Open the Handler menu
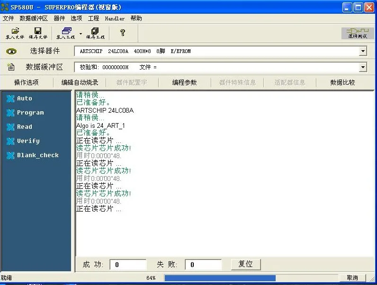 pos(115,18)
